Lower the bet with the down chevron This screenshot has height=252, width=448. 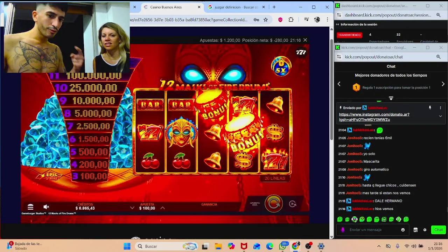click(132, 208)
